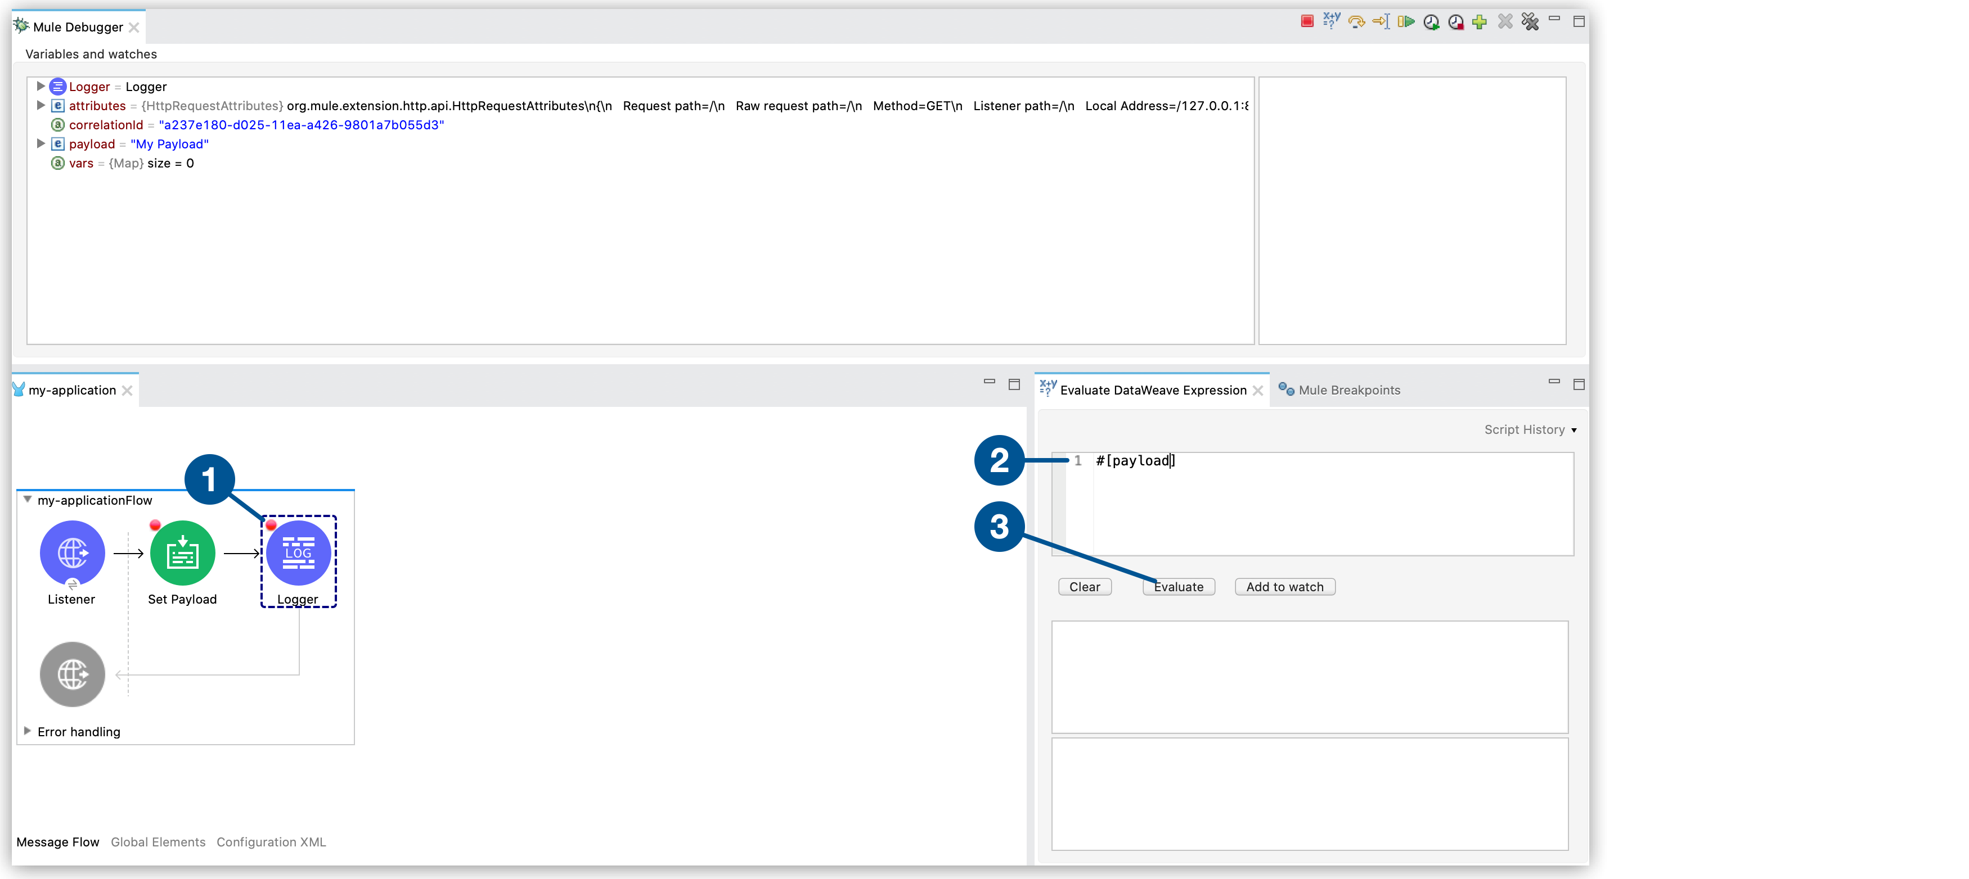Expand the Error handling section
1969x879 pixels.
28,731
